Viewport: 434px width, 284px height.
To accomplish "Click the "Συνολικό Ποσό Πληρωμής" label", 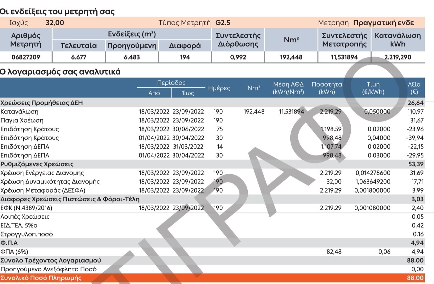I will pyautogui.click(x=41, y=278).
